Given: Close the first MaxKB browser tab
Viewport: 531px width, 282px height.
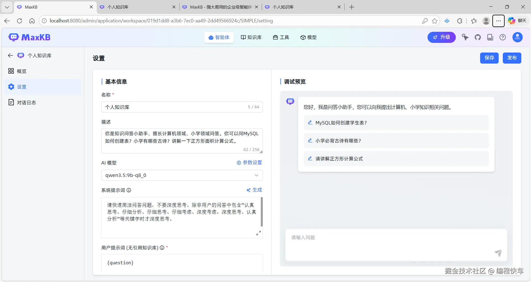Looking at the screenshot, I should click(x=91, y=7).
